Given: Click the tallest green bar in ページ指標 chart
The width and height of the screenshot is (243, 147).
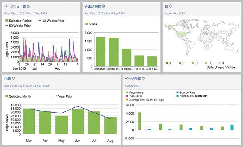Looking at the screenshot, I should point(139,121).
